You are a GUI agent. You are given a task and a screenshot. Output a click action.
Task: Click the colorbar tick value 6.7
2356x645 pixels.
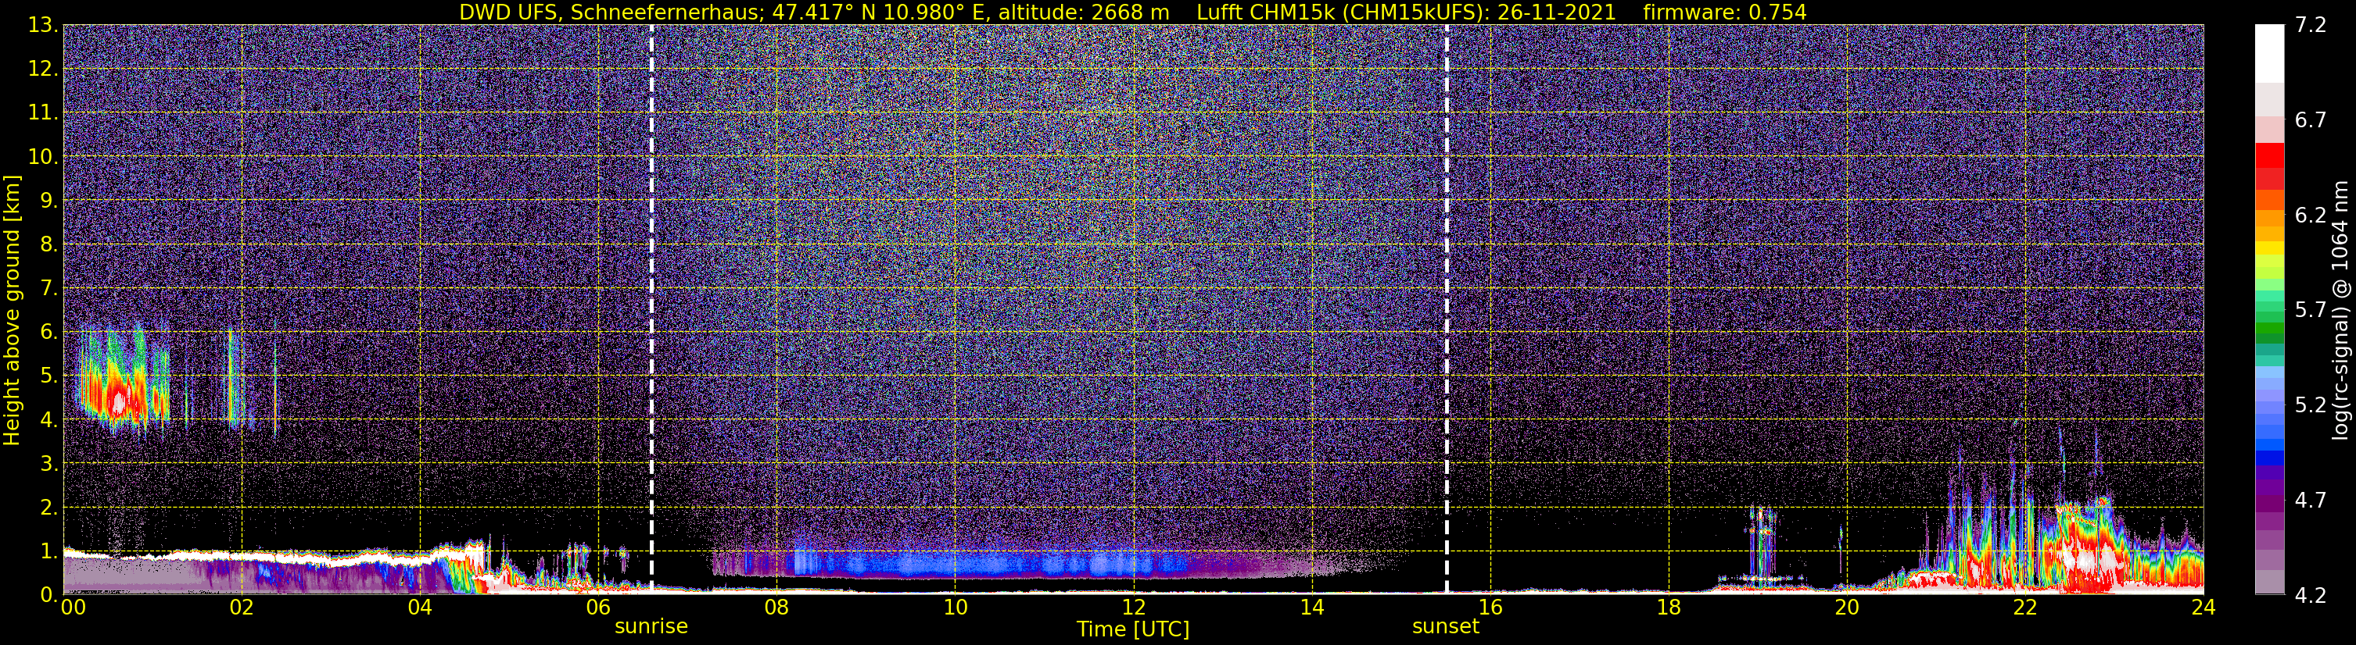[2311, 119]
